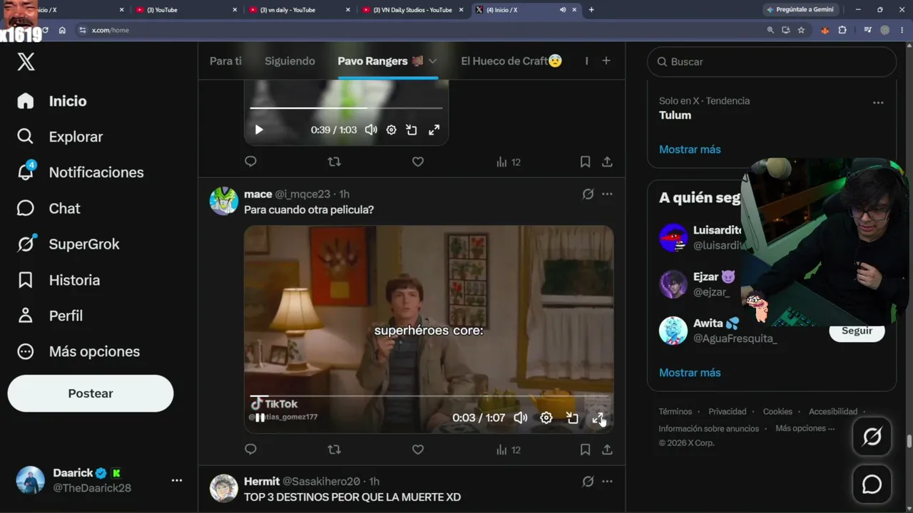913x513 pixels.
Task: Open the Tulum trend
Action: coord(675,115)
